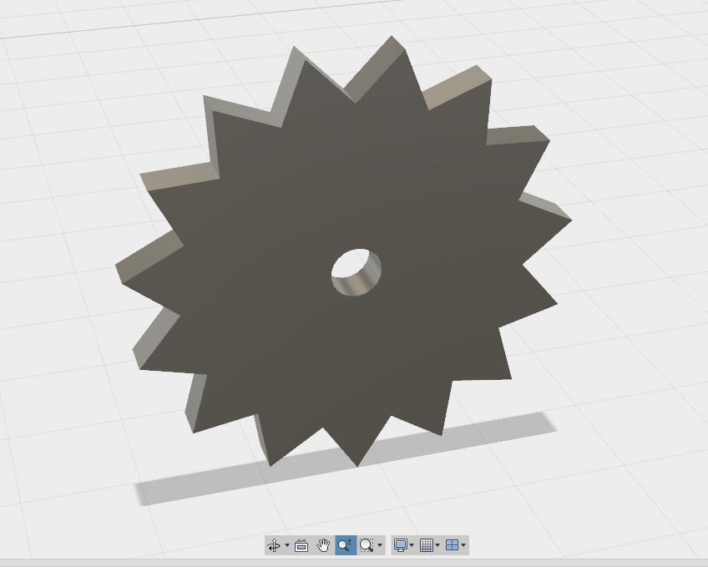708x567 pixels.
Task: Open Display Settings monitor icon
Action: point(400,545)
